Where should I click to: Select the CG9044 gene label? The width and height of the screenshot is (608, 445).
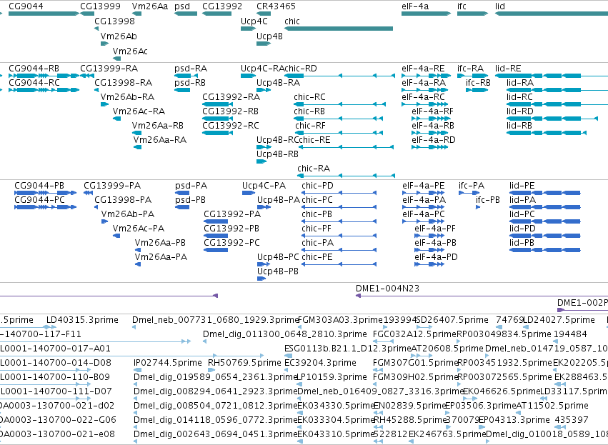26,6
